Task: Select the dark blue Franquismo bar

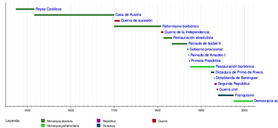Action: coord(226,95)
